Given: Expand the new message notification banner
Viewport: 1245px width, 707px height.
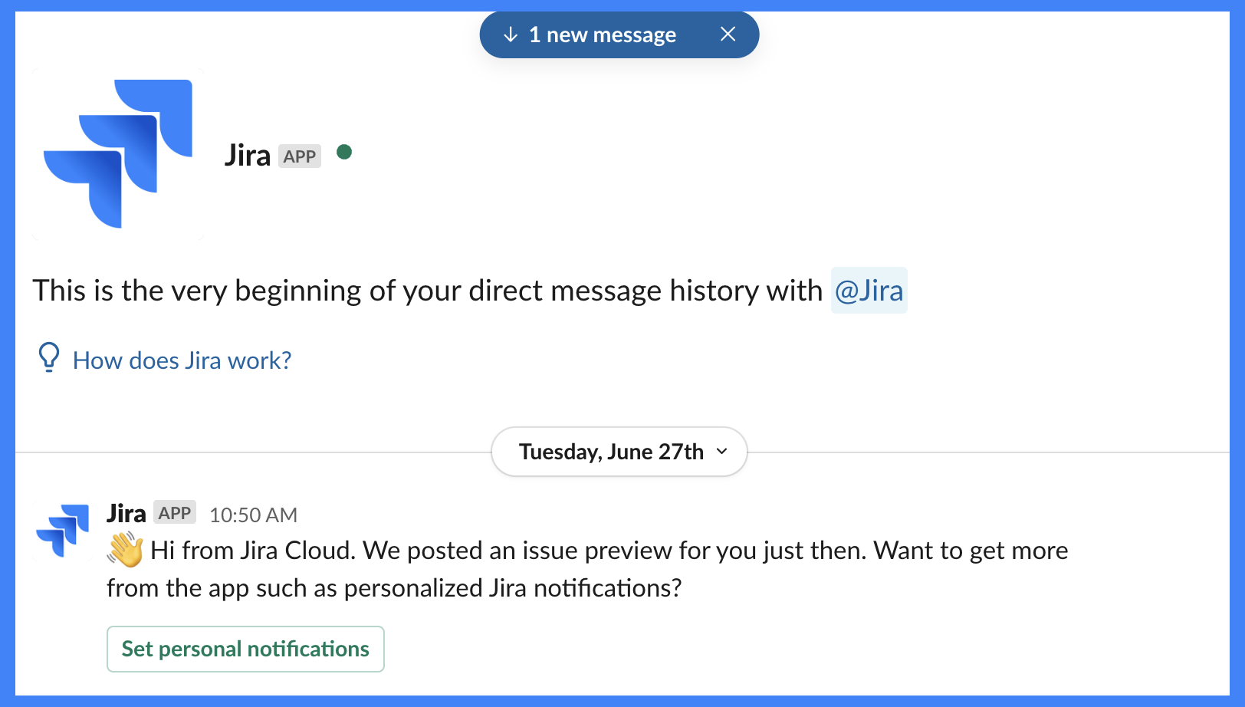Looking at the screenshot, I should (x=602, y=35).
